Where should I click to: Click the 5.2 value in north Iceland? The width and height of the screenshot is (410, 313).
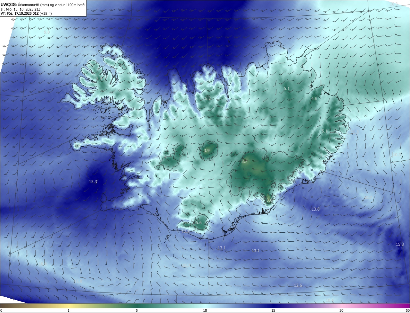click(x=208, y=98)
